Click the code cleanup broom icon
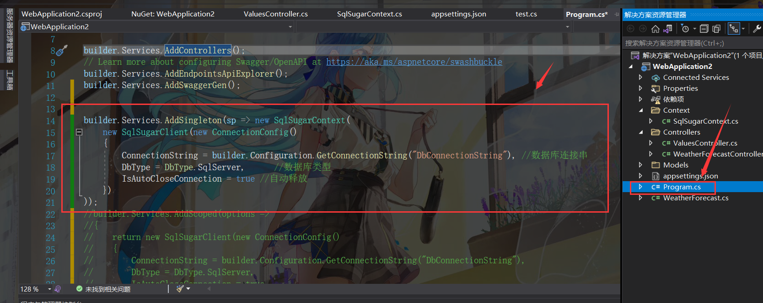This screenshot has height=303, width=763. (180, 289)
